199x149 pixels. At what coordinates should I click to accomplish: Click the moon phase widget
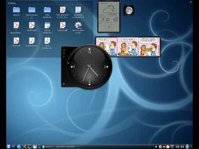click(x=129, y=10)
